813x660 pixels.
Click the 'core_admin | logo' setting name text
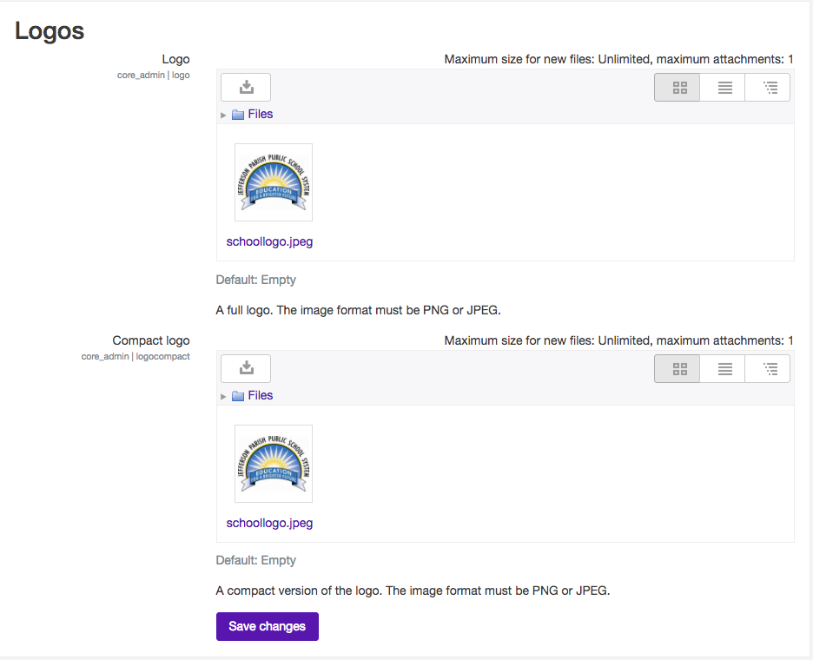tap(154, 76)
